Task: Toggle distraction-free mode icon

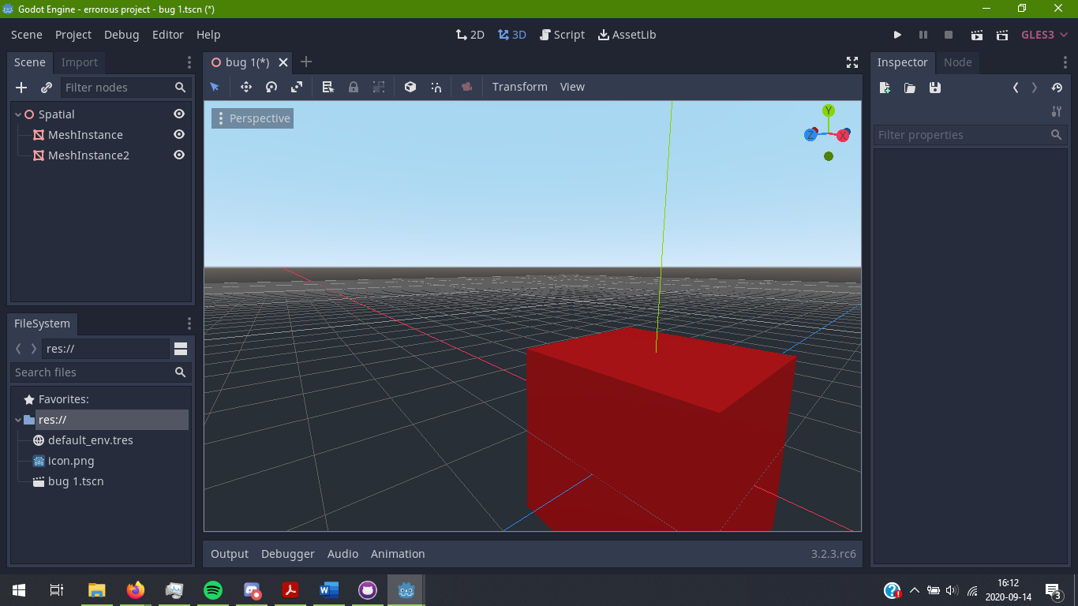Action: [852, 62]
